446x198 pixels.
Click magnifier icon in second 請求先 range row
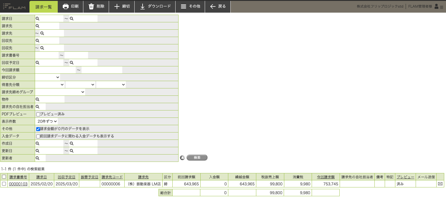pos(42,33)
